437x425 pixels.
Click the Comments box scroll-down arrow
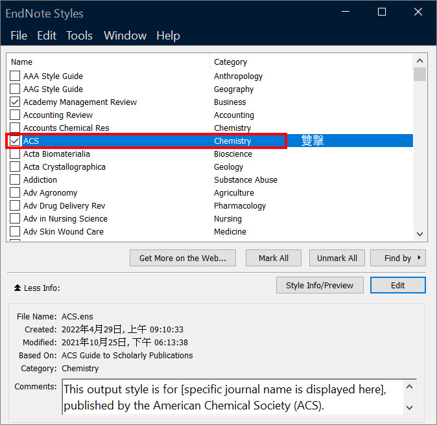coord(409,408)
